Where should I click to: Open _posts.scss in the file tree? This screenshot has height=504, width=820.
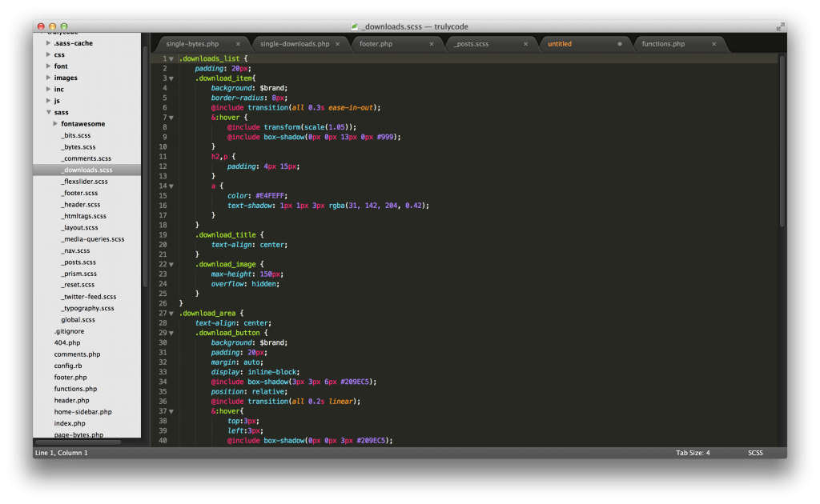click(x=78, y=262)
